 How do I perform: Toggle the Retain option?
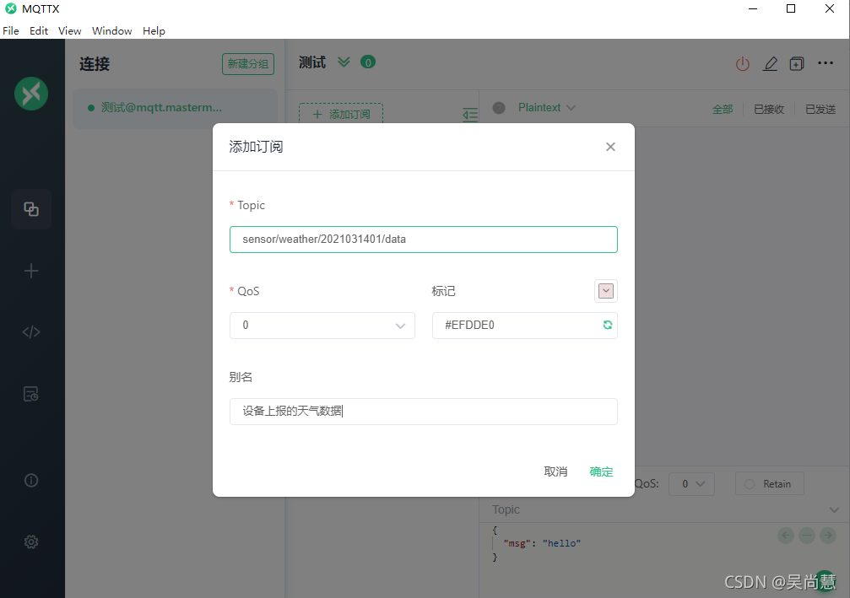(769, 483)
